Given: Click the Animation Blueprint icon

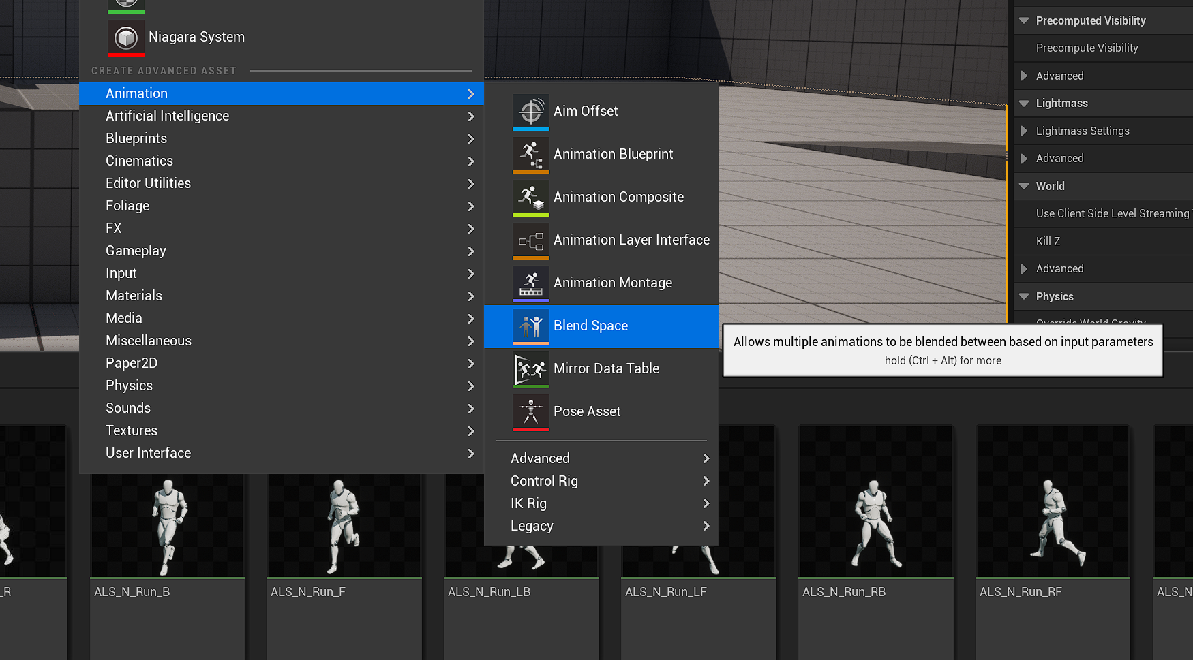Looking at the screenshot, I should pyautogui.click(x=530, y=155).
